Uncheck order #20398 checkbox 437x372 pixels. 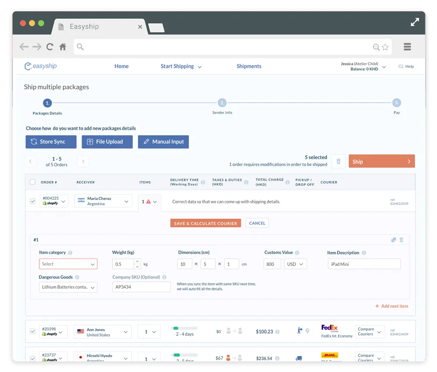pos(33,331)
